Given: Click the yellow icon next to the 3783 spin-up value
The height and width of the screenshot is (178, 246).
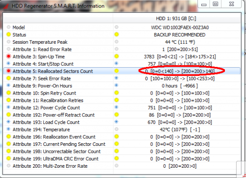Looking at the screenshot, I should click(117, 56).
